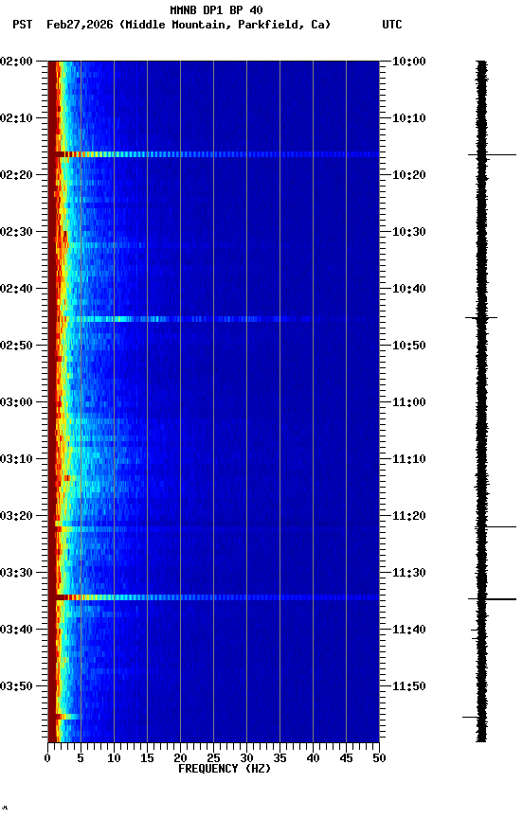Click the seismogram spike near 10:16 UTC
The width and height of the screenshot is (523, 818).
[x=492, y=155]
